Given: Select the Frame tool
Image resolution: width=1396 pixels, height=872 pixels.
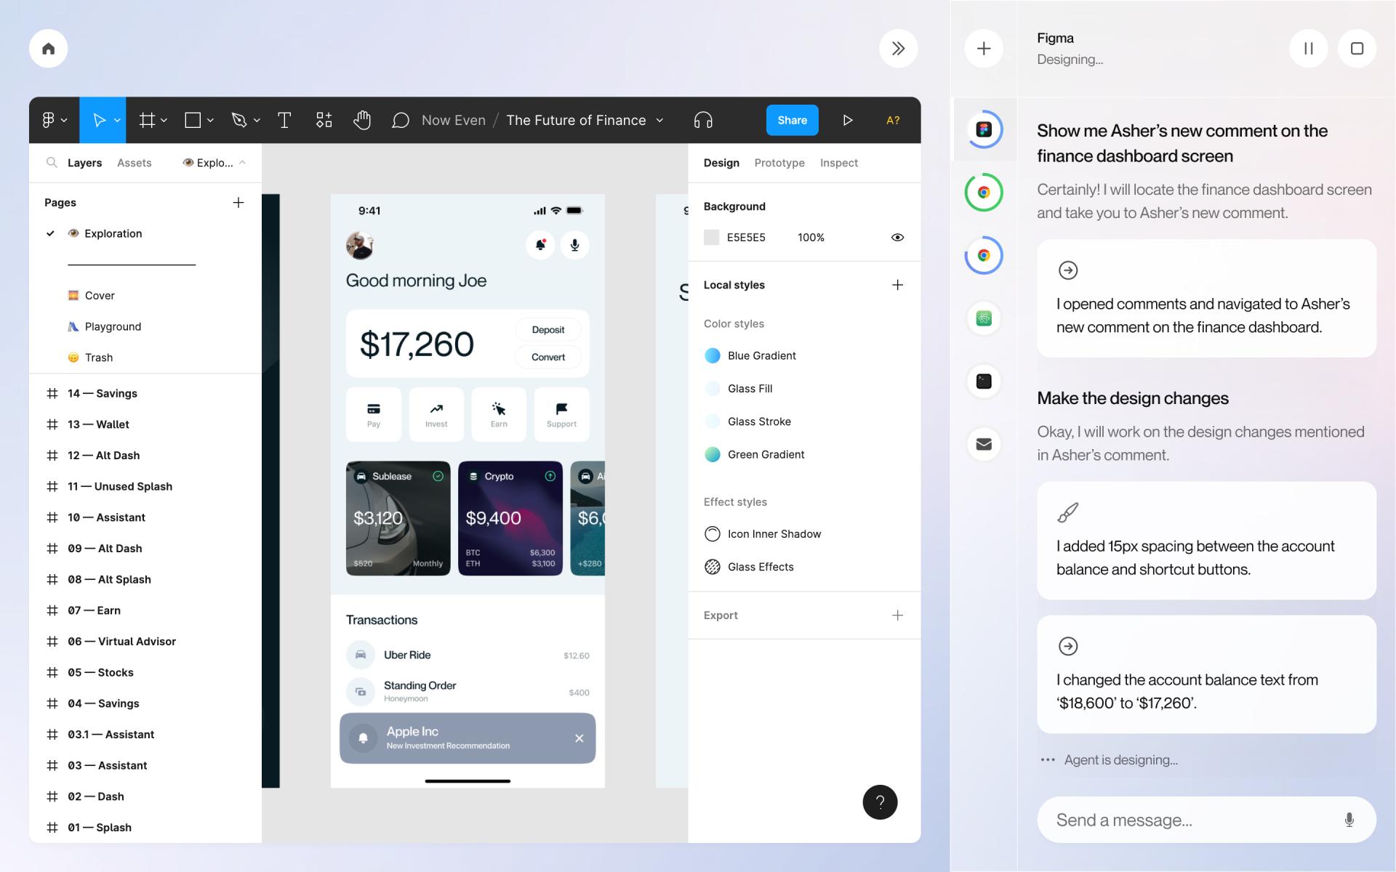Looking at the screenshot, I should pos(147,120).
